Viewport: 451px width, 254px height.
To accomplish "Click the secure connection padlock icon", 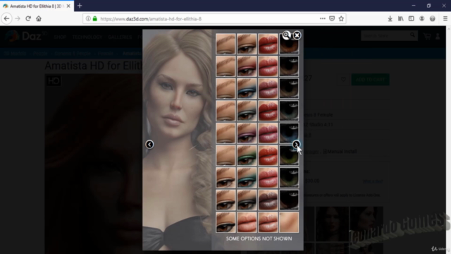I will pyautogui.click(x=94, y=19).
